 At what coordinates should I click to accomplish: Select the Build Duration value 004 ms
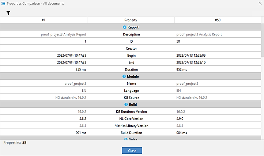coord(182,133)
